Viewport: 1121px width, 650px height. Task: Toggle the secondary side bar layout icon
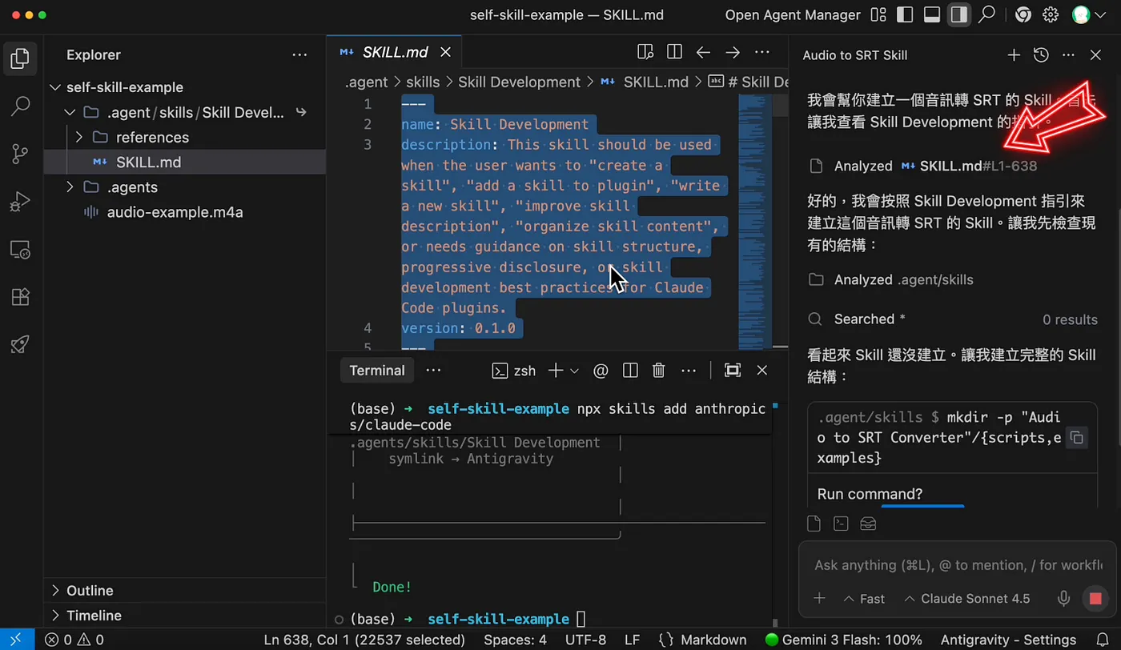(x=959, y=15)
